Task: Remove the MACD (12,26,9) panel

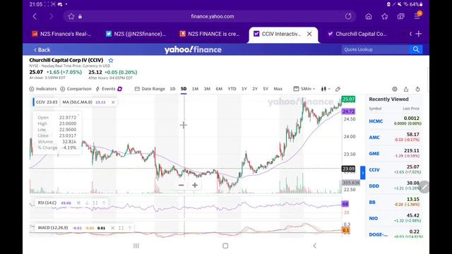Action: click(113, 228)
